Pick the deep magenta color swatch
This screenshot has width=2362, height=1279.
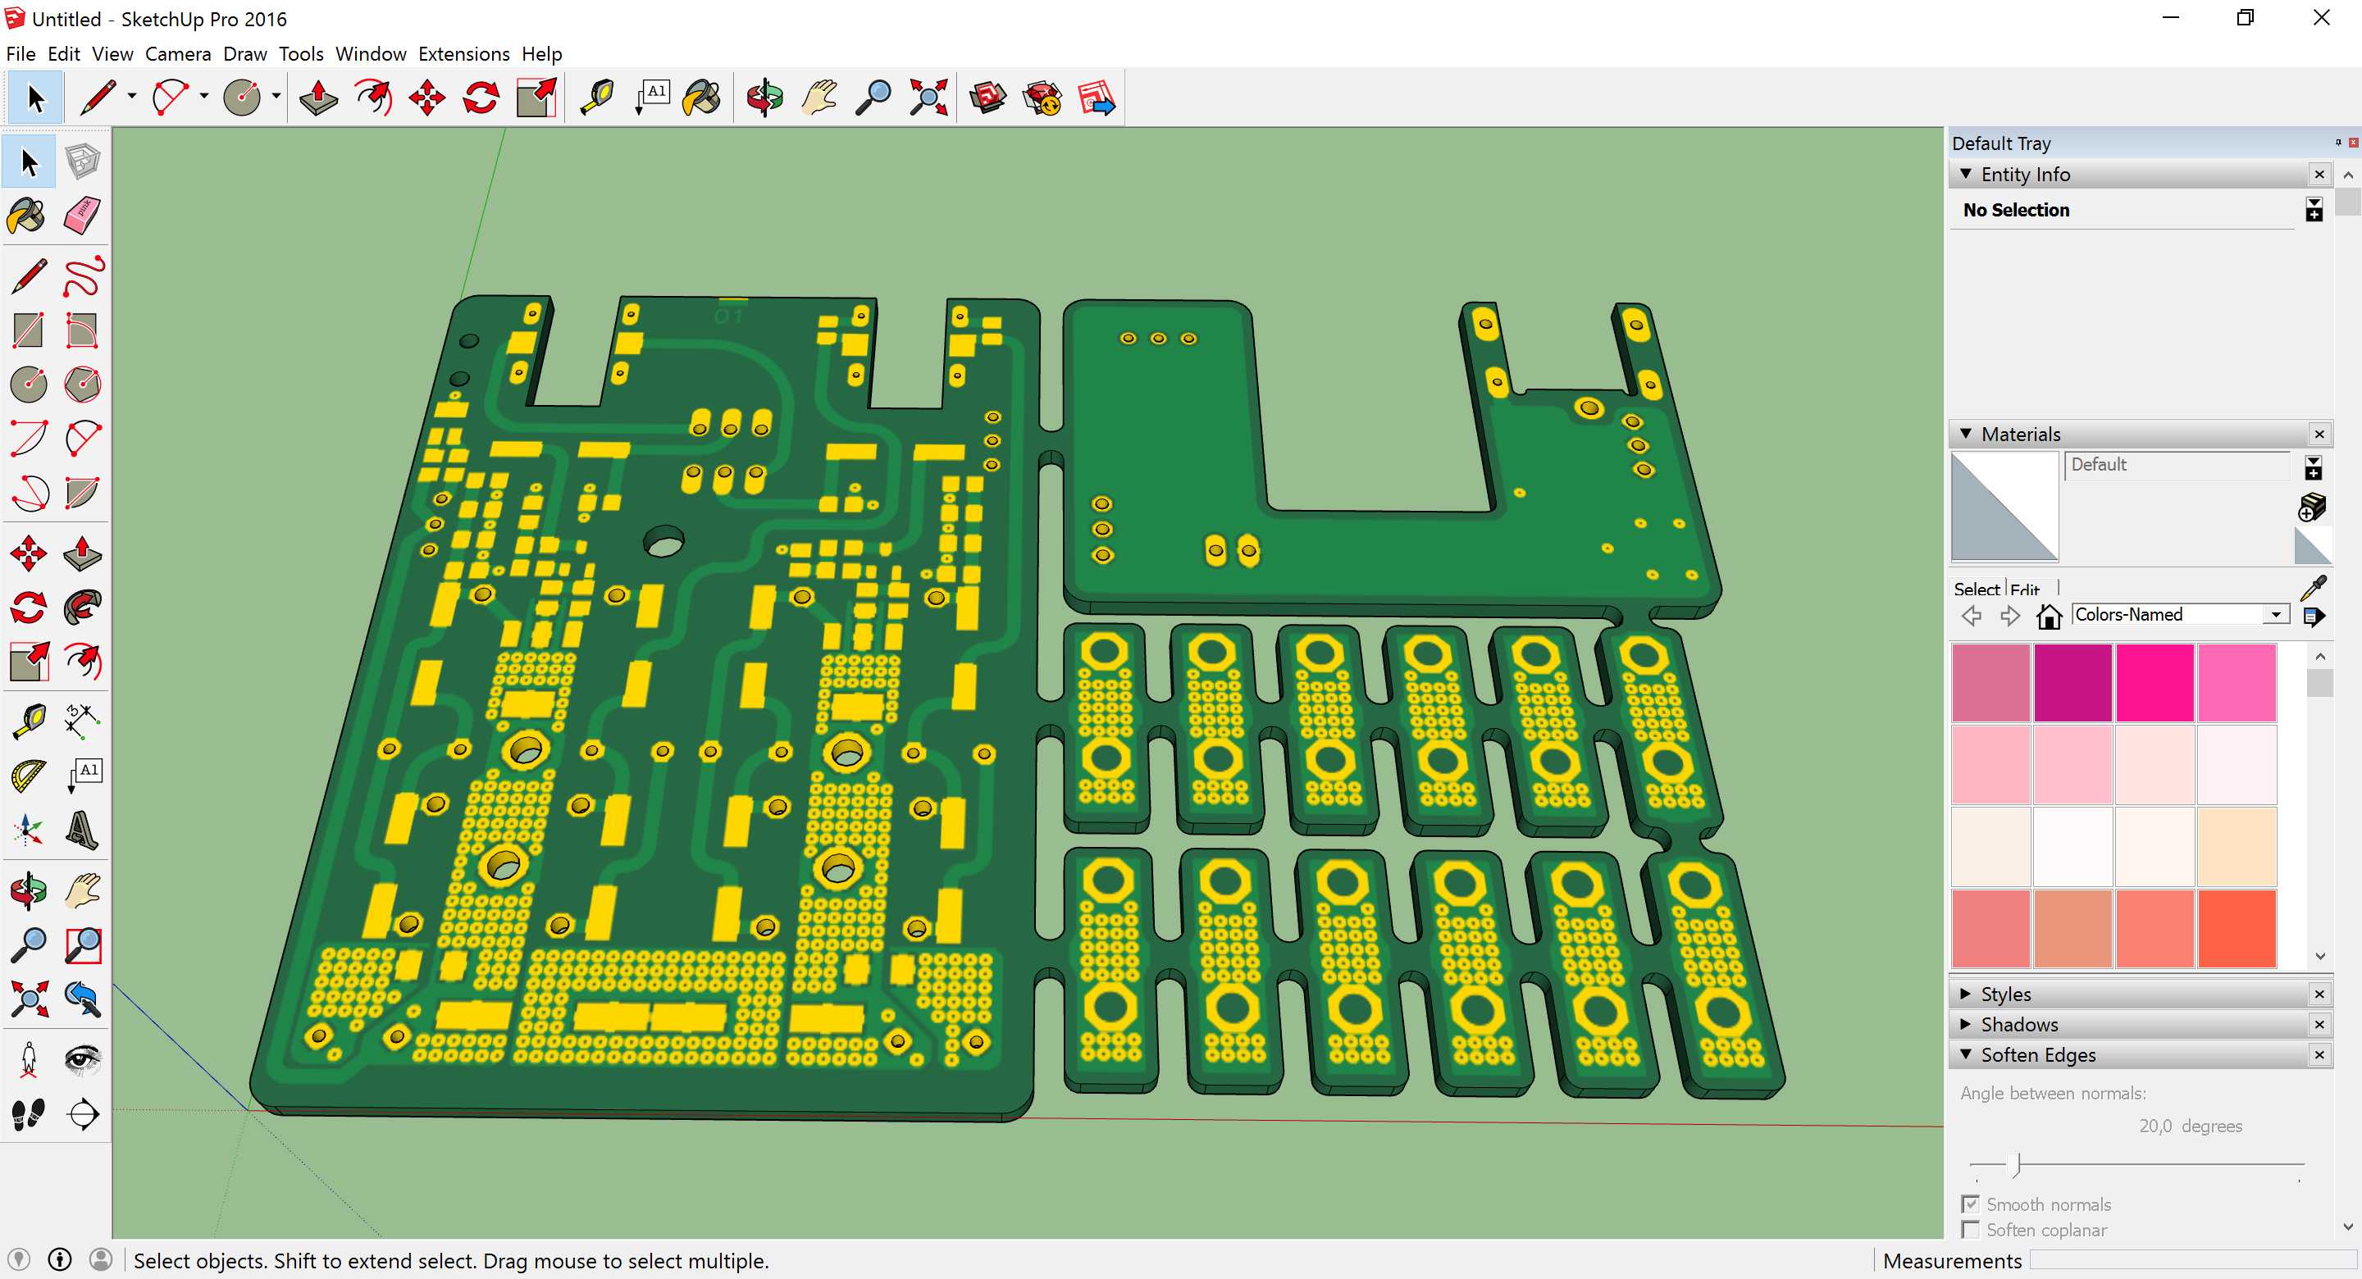(2072, 682)
